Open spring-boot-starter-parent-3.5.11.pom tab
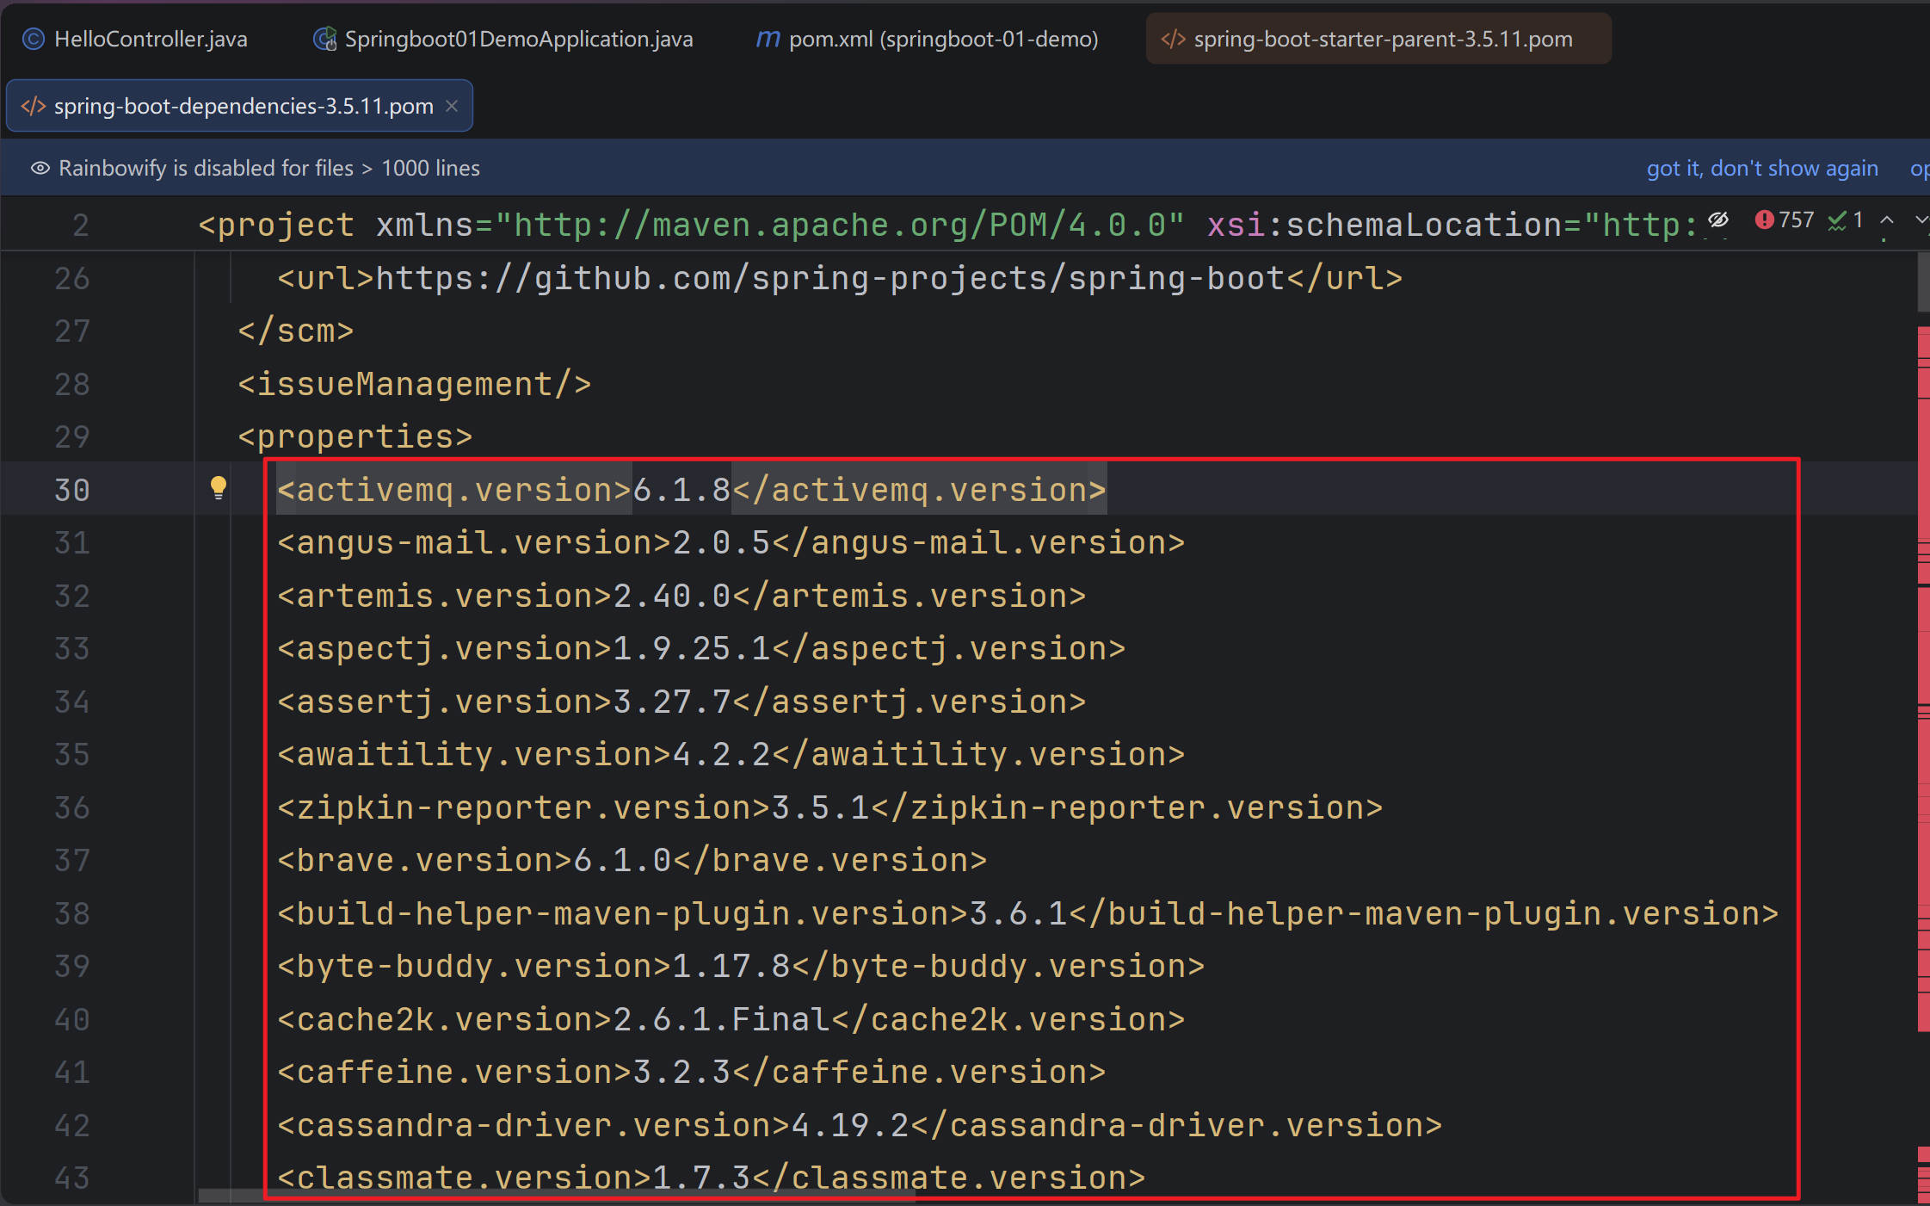Image resolution: width=1930 pixels, height=1206 pixels. [1382, 40]
